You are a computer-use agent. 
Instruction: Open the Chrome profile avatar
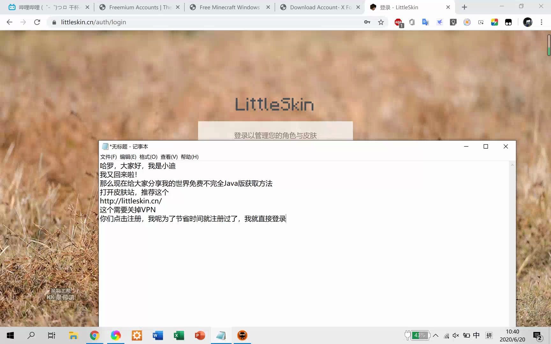[x=528, y=22]
